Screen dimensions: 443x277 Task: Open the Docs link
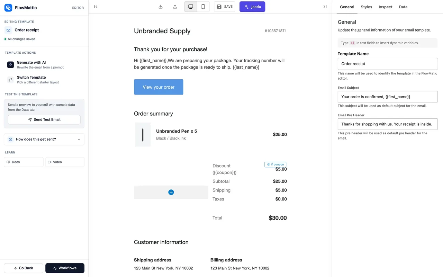pos(24,162)
